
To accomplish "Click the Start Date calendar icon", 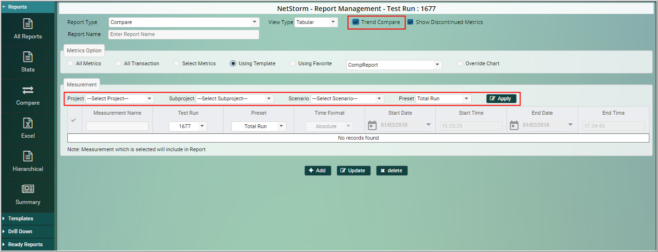I will point(372,125).
